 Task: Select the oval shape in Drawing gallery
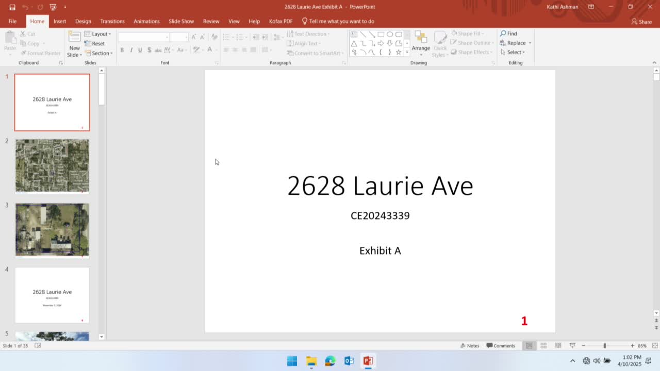pyautogui.click(x=390, y=35)
